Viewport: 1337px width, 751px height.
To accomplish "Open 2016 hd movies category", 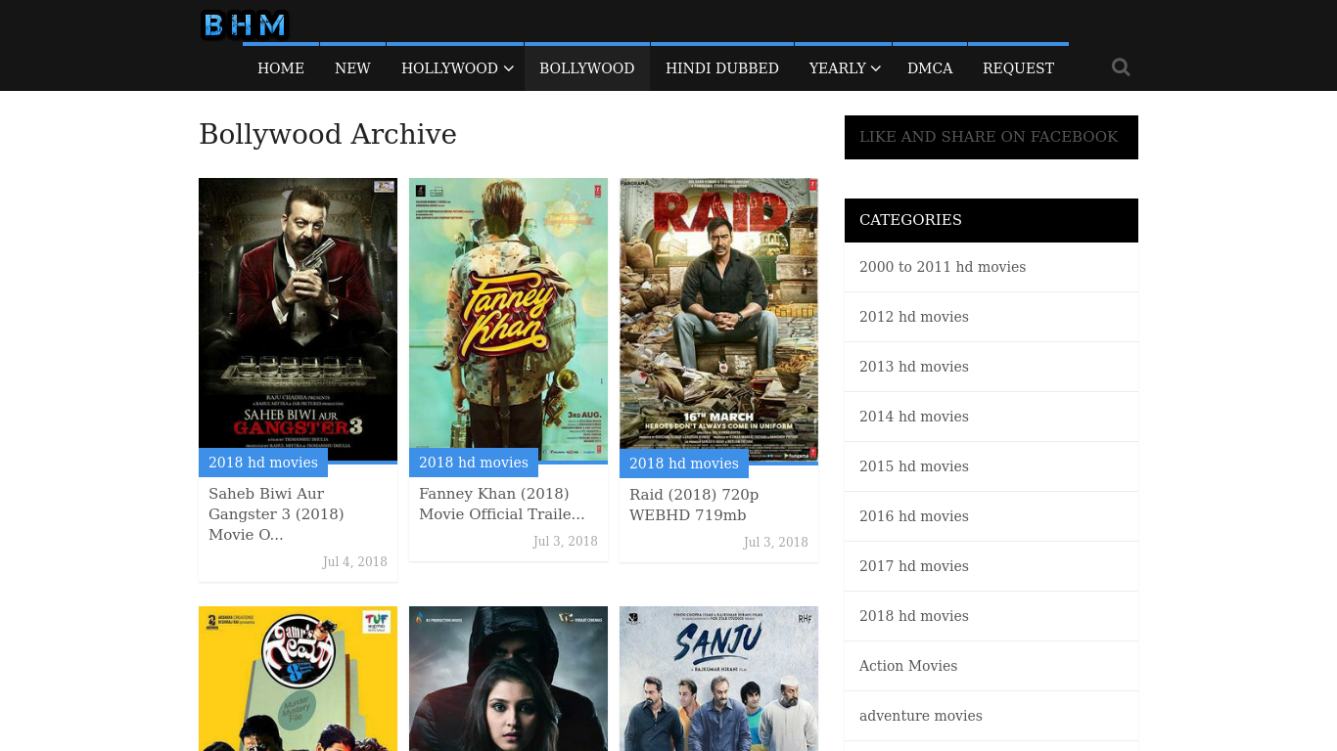I will click(x=914, y=516).
